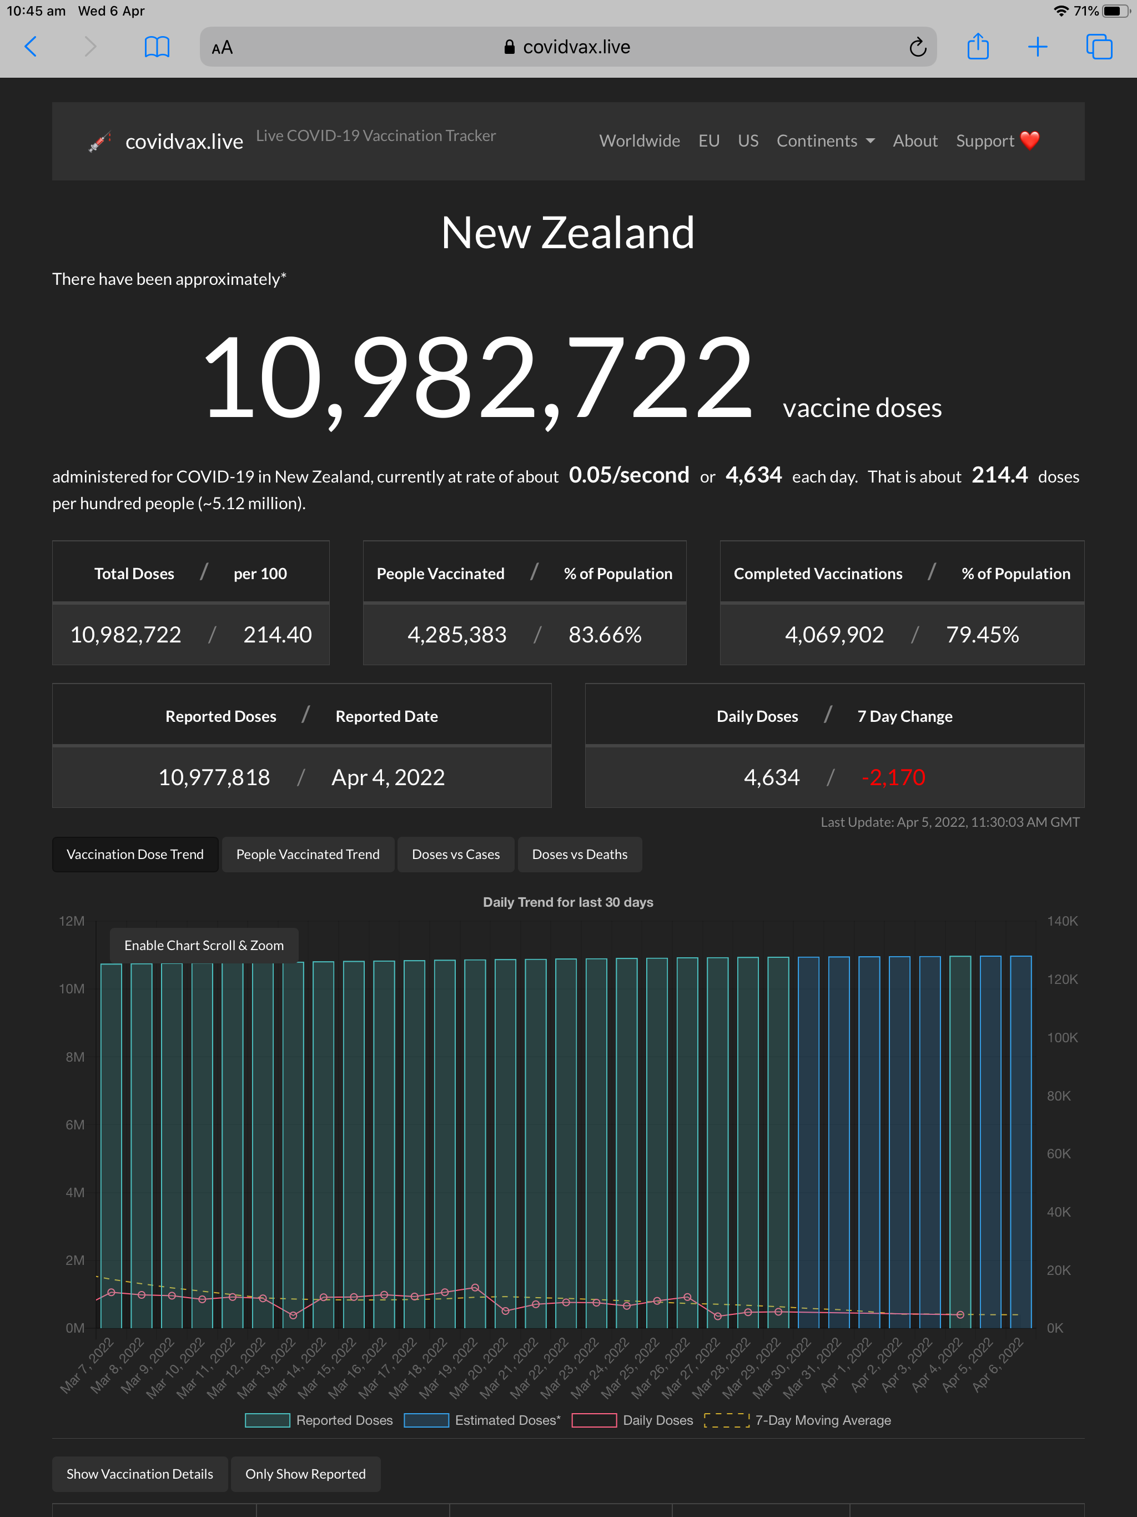Open a new tab with plus icon

coord(1038,47)
